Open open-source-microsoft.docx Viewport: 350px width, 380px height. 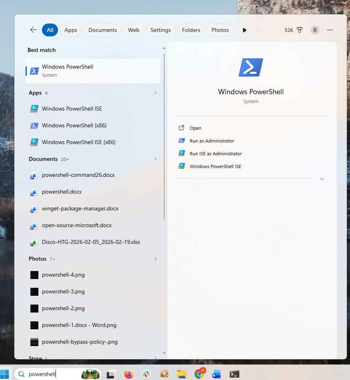tap(93, 225)
